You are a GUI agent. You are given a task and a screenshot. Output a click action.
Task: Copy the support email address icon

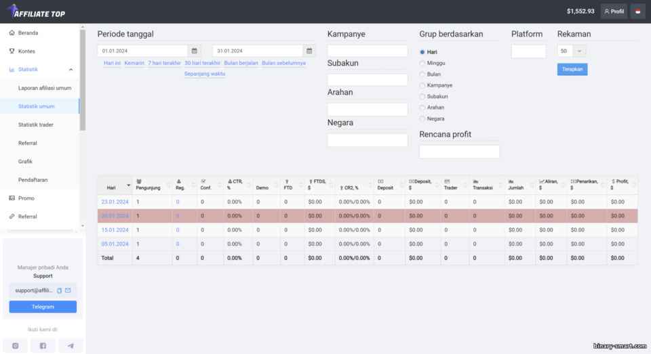60,290
